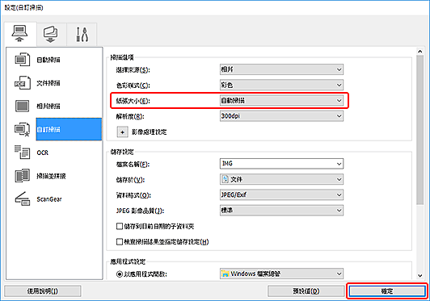Click the Windows Explorer folder icon

point(226,274)
